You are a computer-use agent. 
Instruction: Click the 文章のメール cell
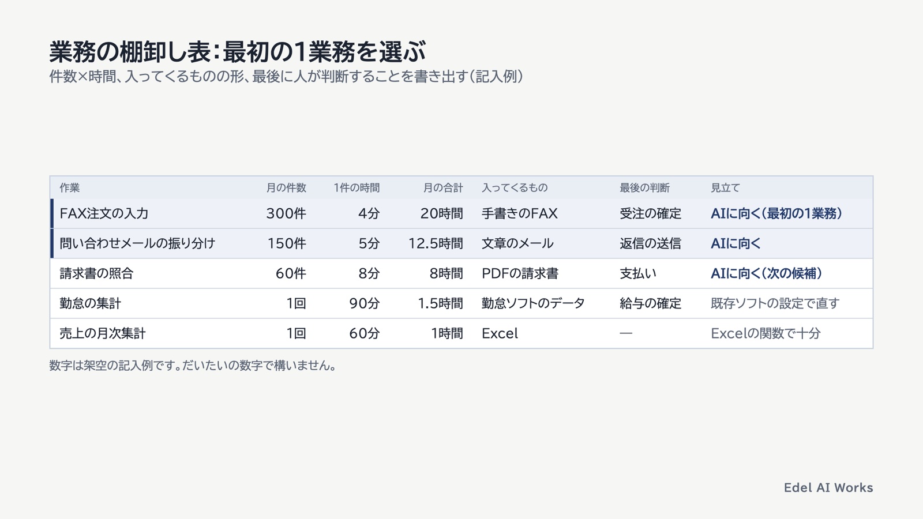pyautogui.click(x=517, y=243)
